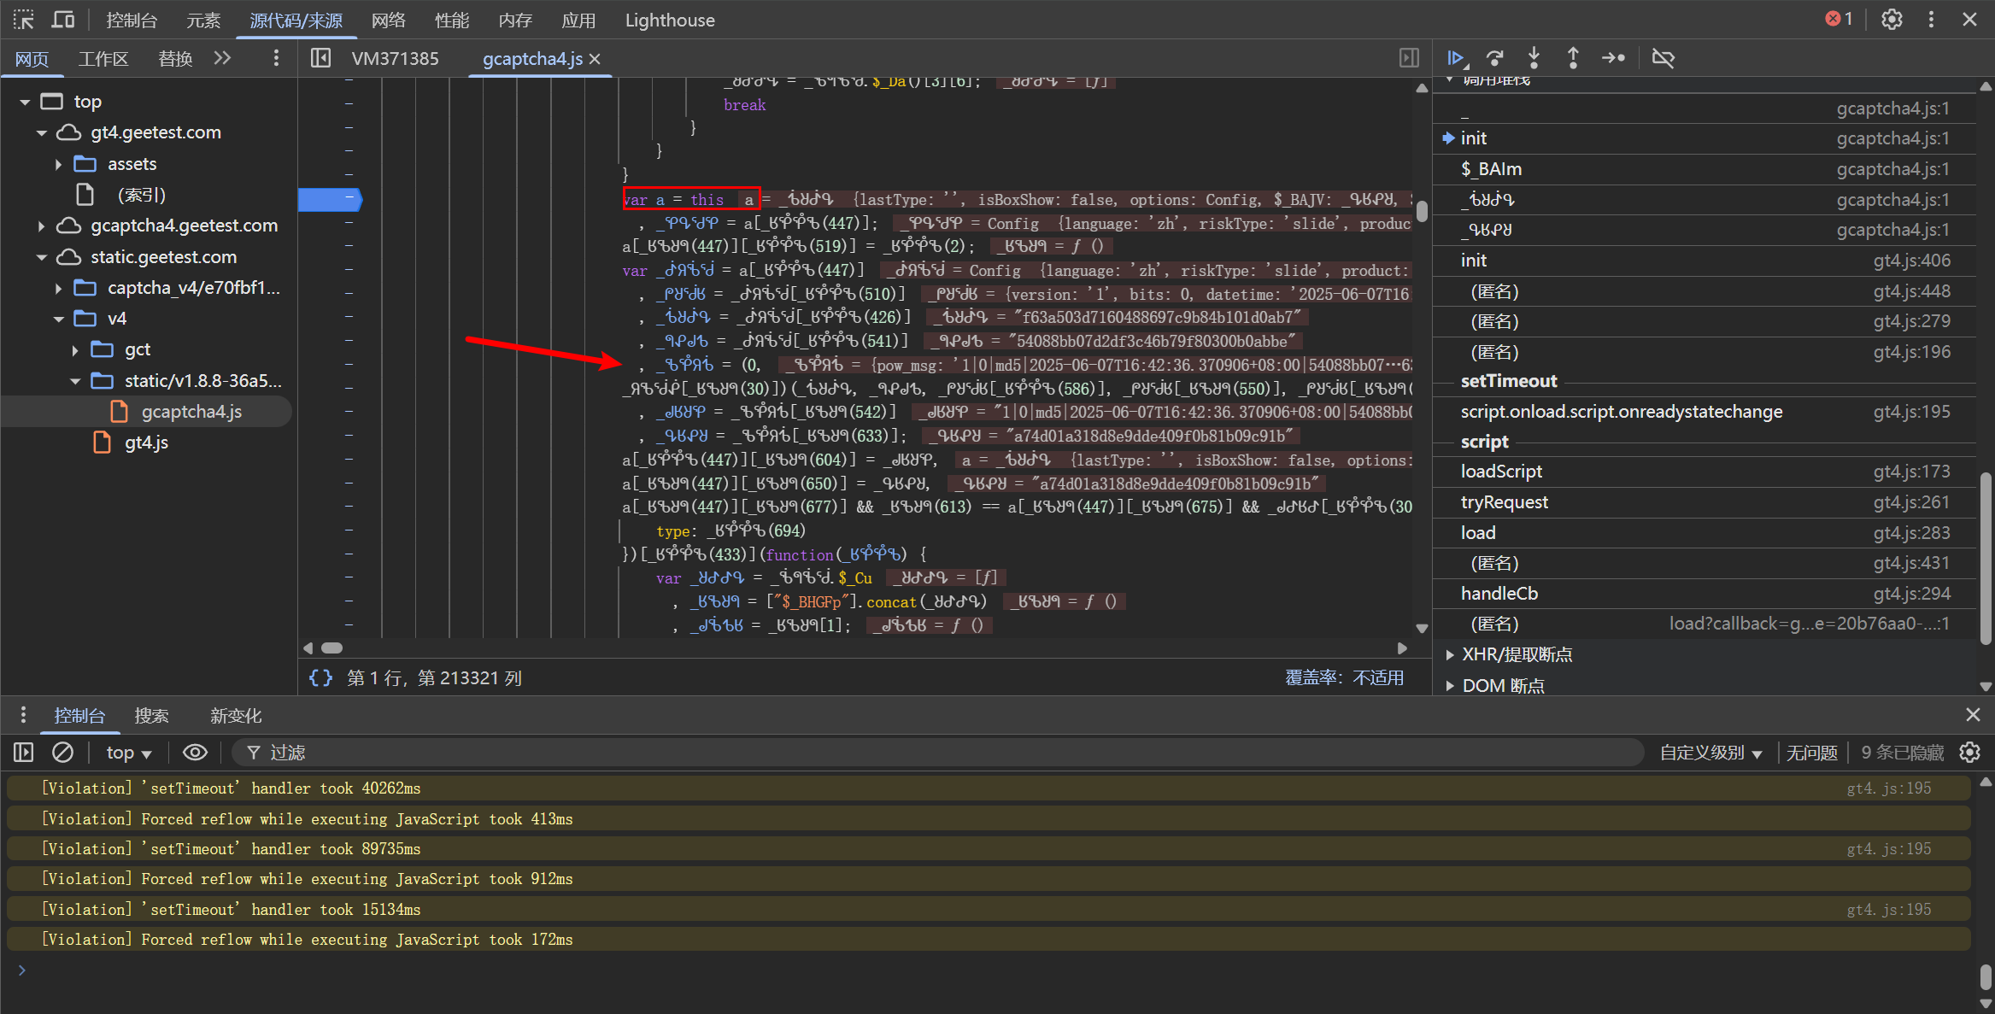This screenshot has width=1995, height=1014.
Task: Toggle the navigator sidebar panel icon
Action: tap(320, 58)
